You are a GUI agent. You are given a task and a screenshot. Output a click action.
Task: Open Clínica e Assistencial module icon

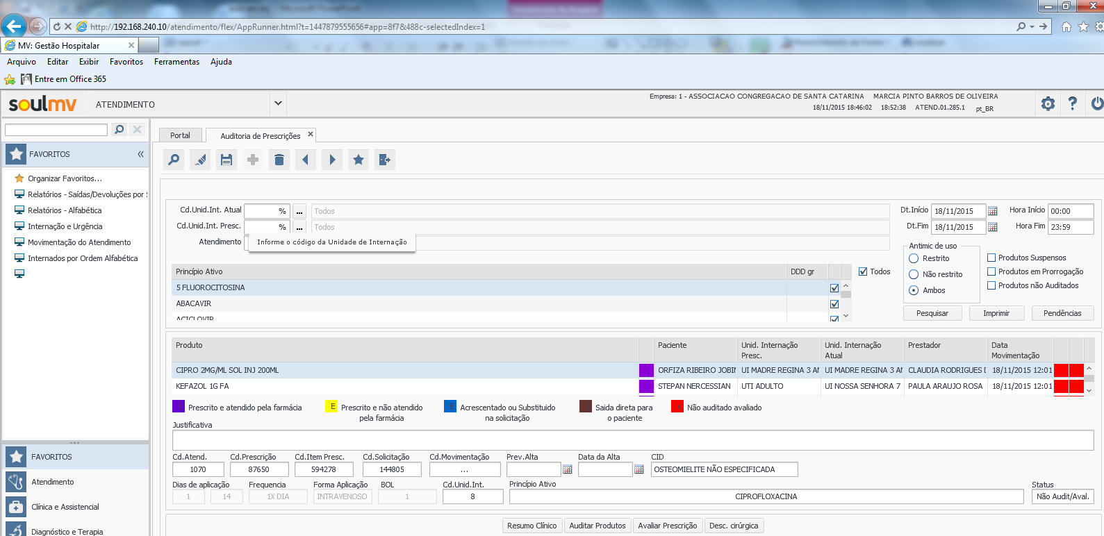16,507
